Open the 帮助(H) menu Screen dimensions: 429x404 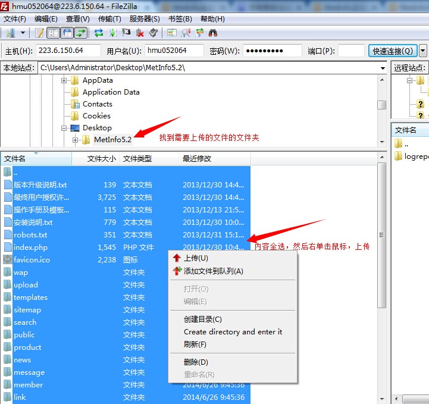point(212,19)
